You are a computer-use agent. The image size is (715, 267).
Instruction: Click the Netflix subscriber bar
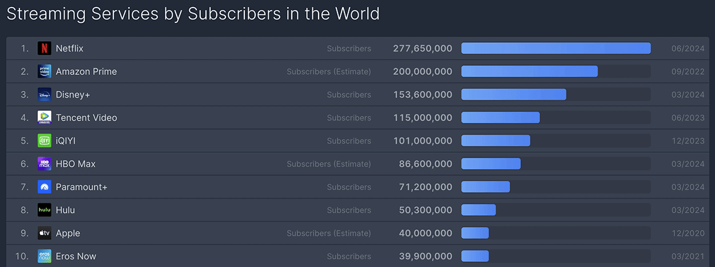(x=556, y=49)
